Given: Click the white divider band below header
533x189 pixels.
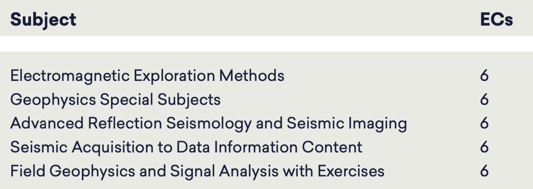Looking at the screenshot, I should click(x=266, y=44).
